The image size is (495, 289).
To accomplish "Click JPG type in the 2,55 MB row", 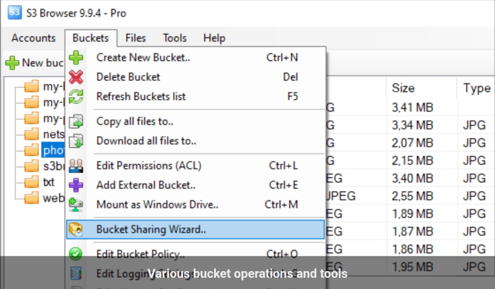I will (x=474, y=196).
